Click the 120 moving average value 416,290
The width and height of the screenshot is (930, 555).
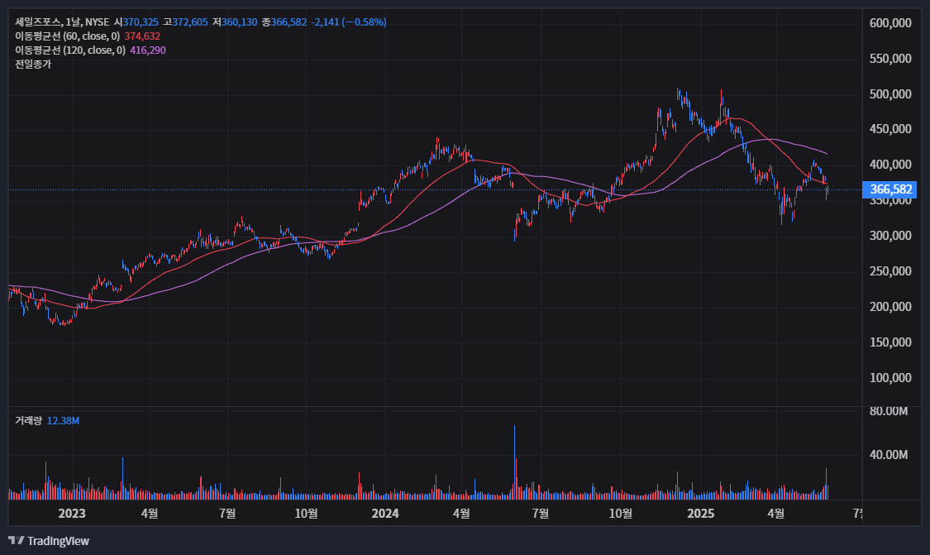(x=148, y=50)
